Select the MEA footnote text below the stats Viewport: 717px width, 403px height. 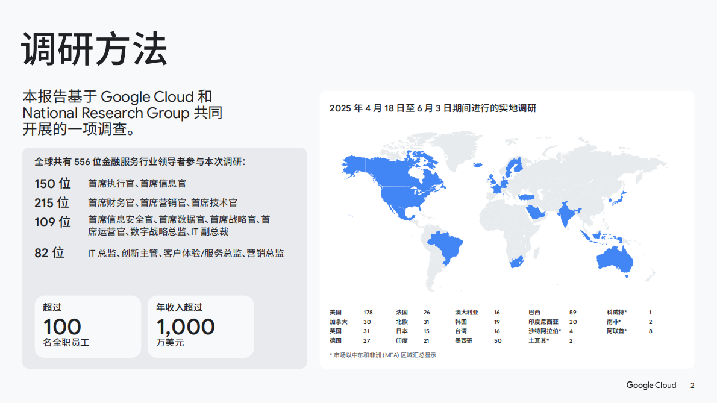point(383,356)
